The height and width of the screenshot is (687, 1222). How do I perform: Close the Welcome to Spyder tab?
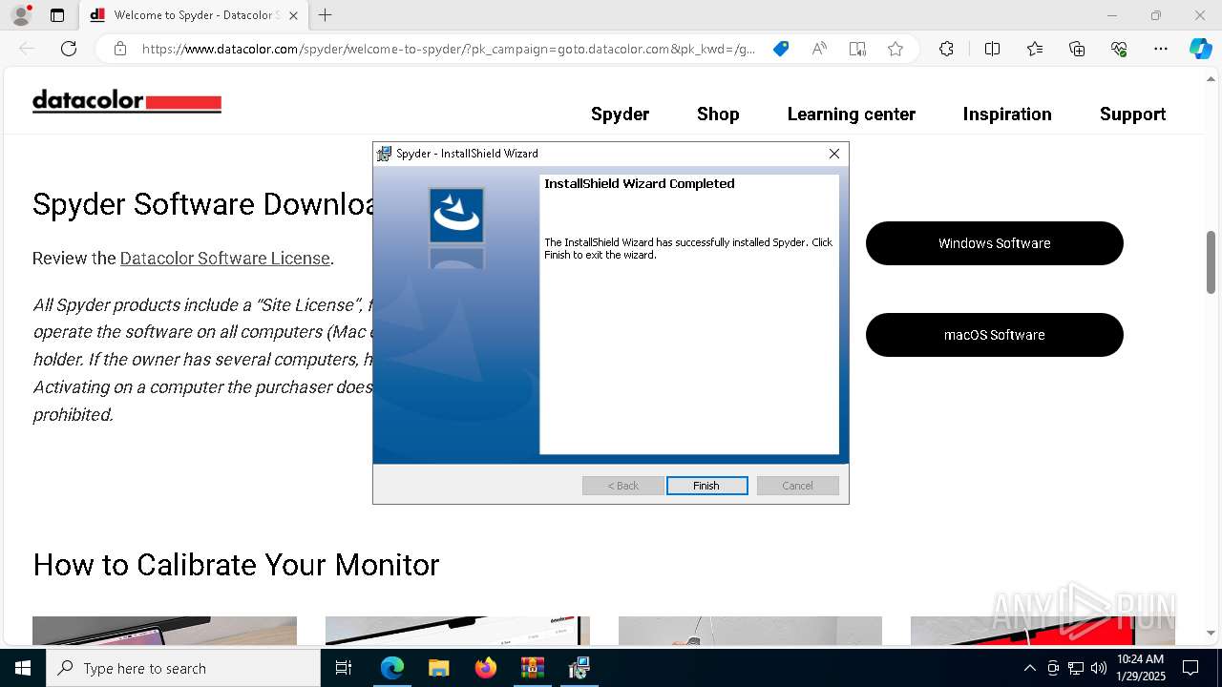(293, 15)
